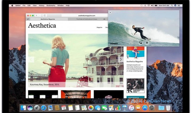Open Messages chat bubble in dock

pyautogui.click(x=97, y=108)
